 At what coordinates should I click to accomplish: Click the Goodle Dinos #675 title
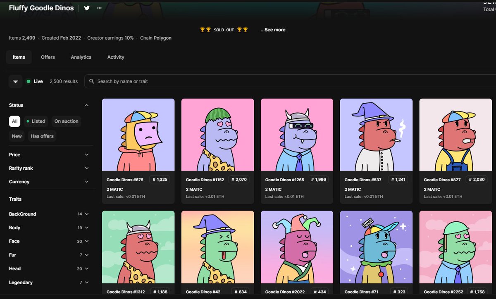click(x=125, y=180)
